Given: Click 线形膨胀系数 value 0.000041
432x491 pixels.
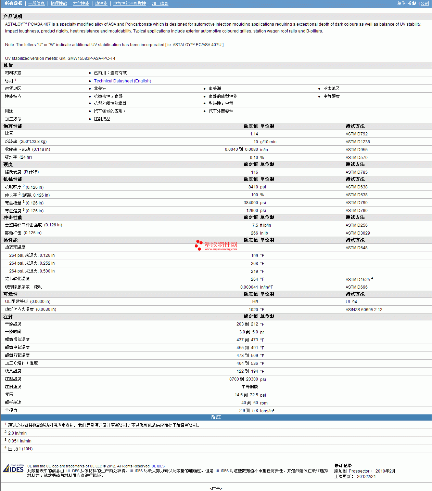Looking at the screenshot, I should click(249, 287).
